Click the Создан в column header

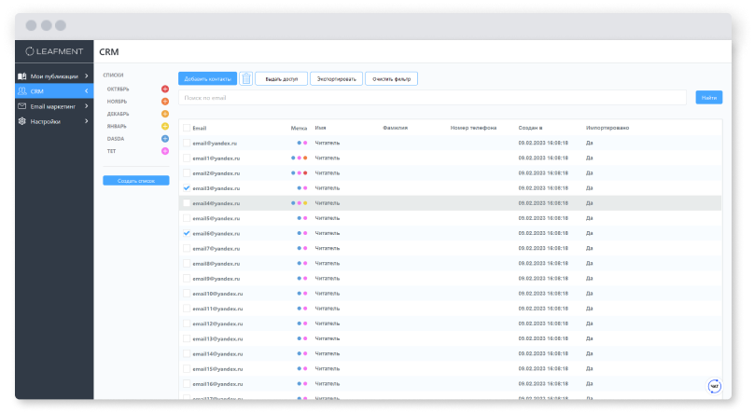pos(530,128)
